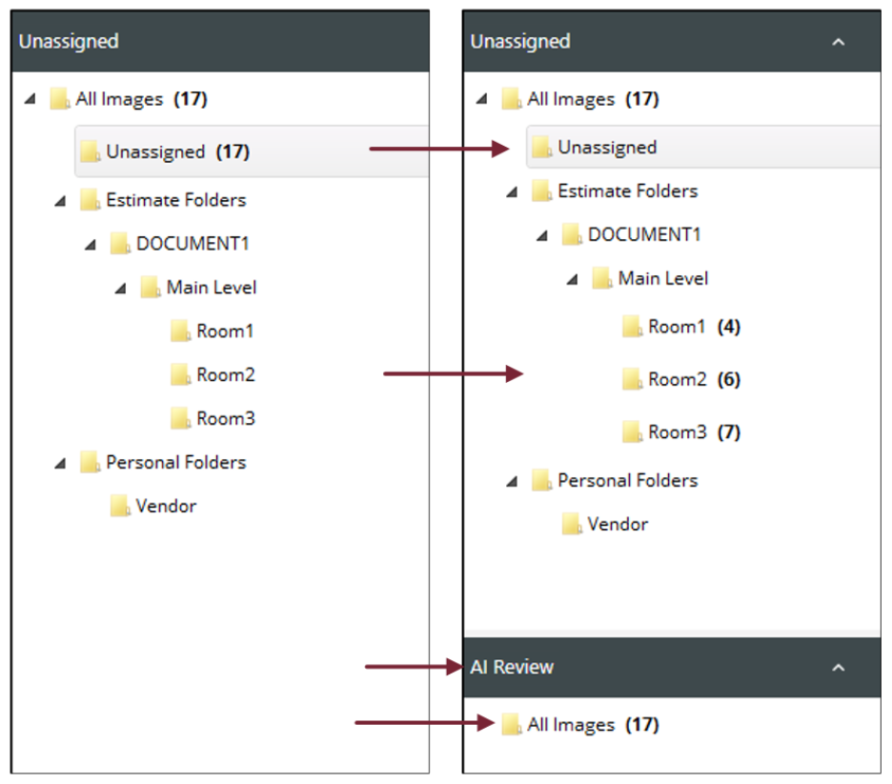Click the folder icon beside Unassigned (17)
Image resolution: width=892 pixels, height=784 pixels.
(x=91, y=151)
